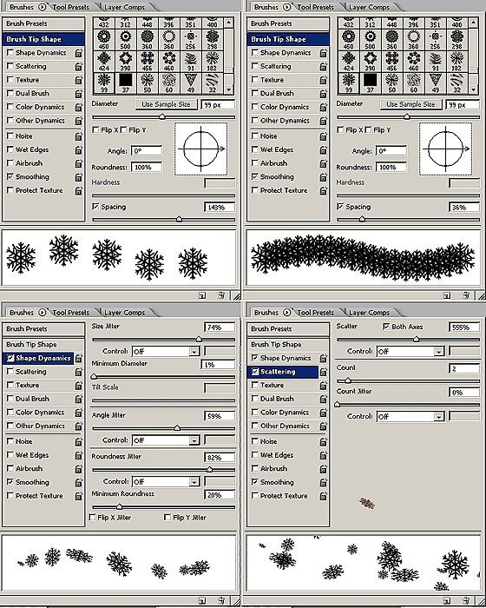
Task: Toggle the Both Axes checkbox
Action: click(x=386, y=327)
